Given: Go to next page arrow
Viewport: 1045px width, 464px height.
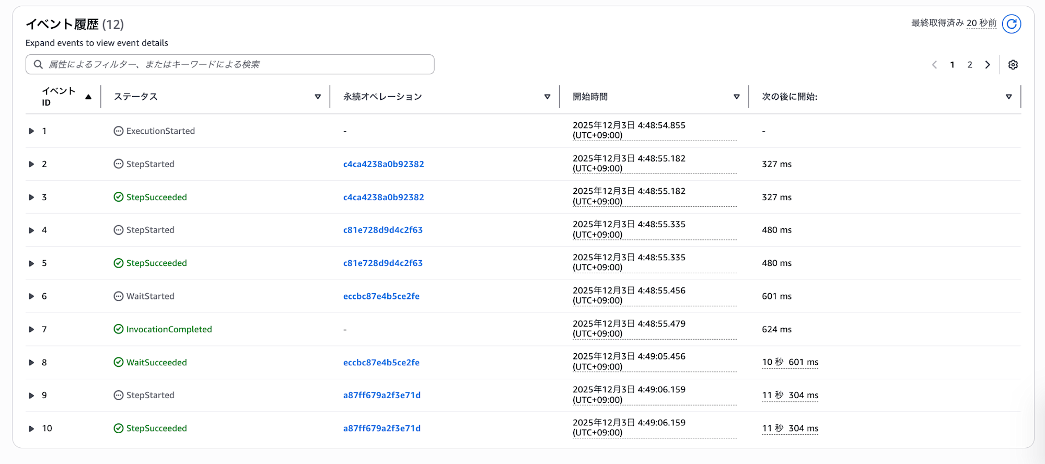Looking at the screenshot, I should click(x=988, y=65).
